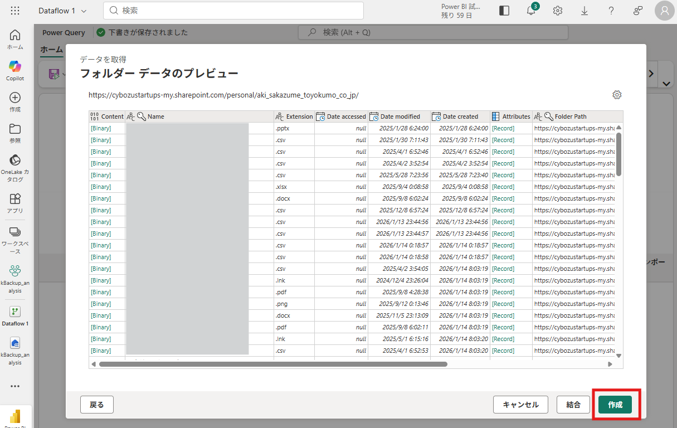Image resolution: width=677 pixels, height=428 pixels.
Task: Open Copilot from the left sidebar
Action: [15, 71]
